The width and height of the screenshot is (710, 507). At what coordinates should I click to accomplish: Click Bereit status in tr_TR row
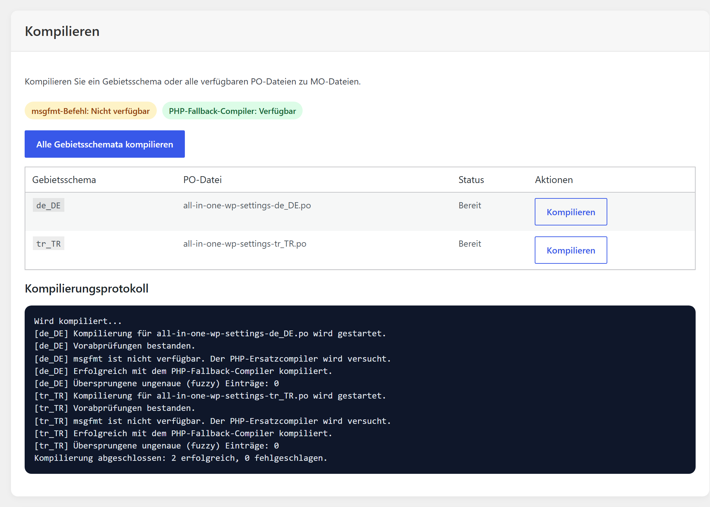click(470, 244)
